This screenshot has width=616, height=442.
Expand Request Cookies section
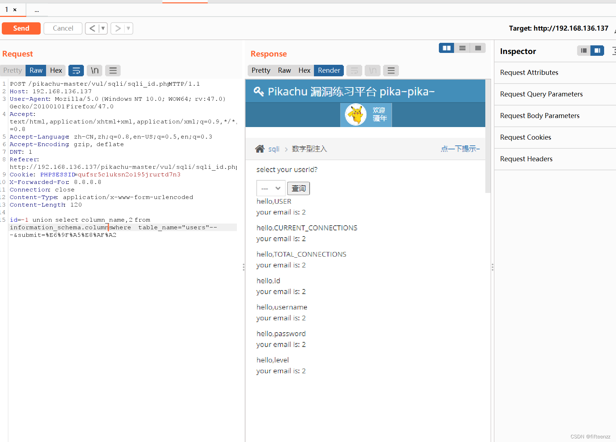(x=555, y=137)
